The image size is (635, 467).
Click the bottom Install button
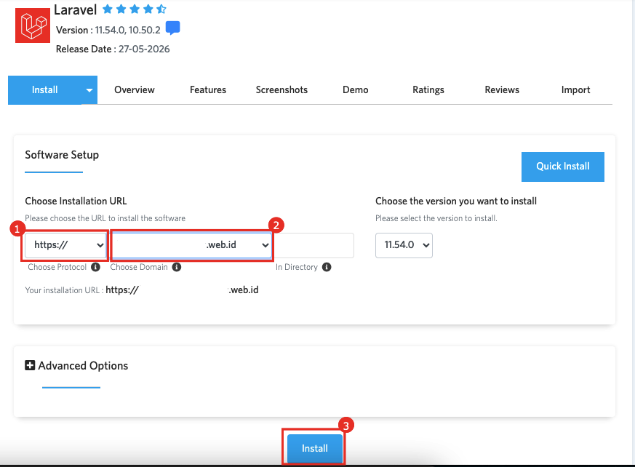[315, 448]
